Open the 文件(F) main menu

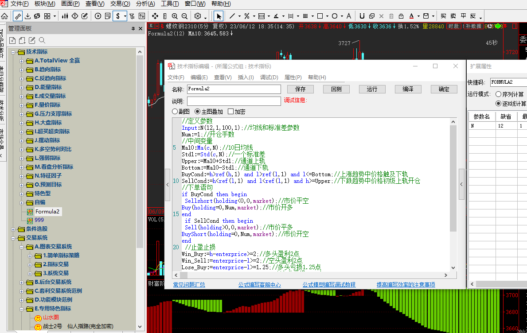tap(20, 4)
